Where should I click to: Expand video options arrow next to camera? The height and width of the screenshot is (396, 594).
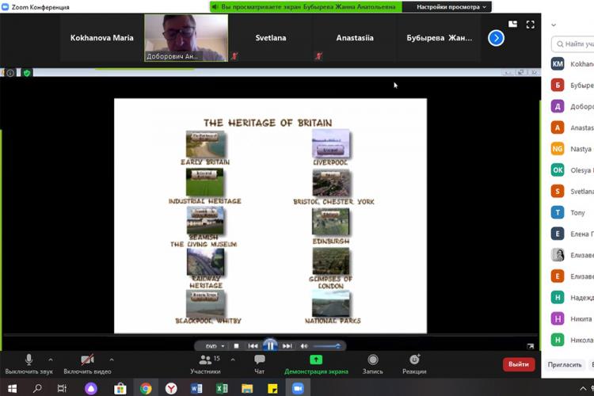coord(111,360)
